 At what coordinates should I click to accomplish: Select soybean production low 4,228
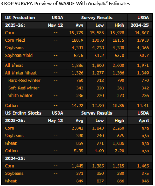click(x=98, y=48)
